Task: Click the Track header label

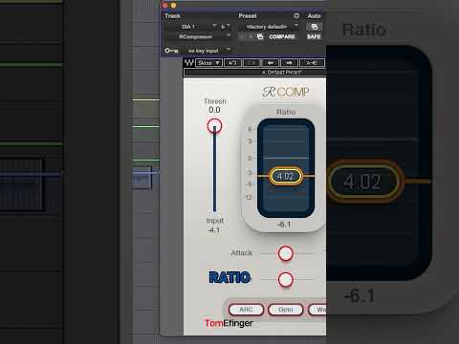Action: [172, 16]
